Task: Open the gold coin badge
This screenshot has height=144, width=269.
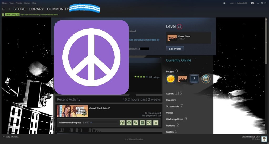Action: 171,79
